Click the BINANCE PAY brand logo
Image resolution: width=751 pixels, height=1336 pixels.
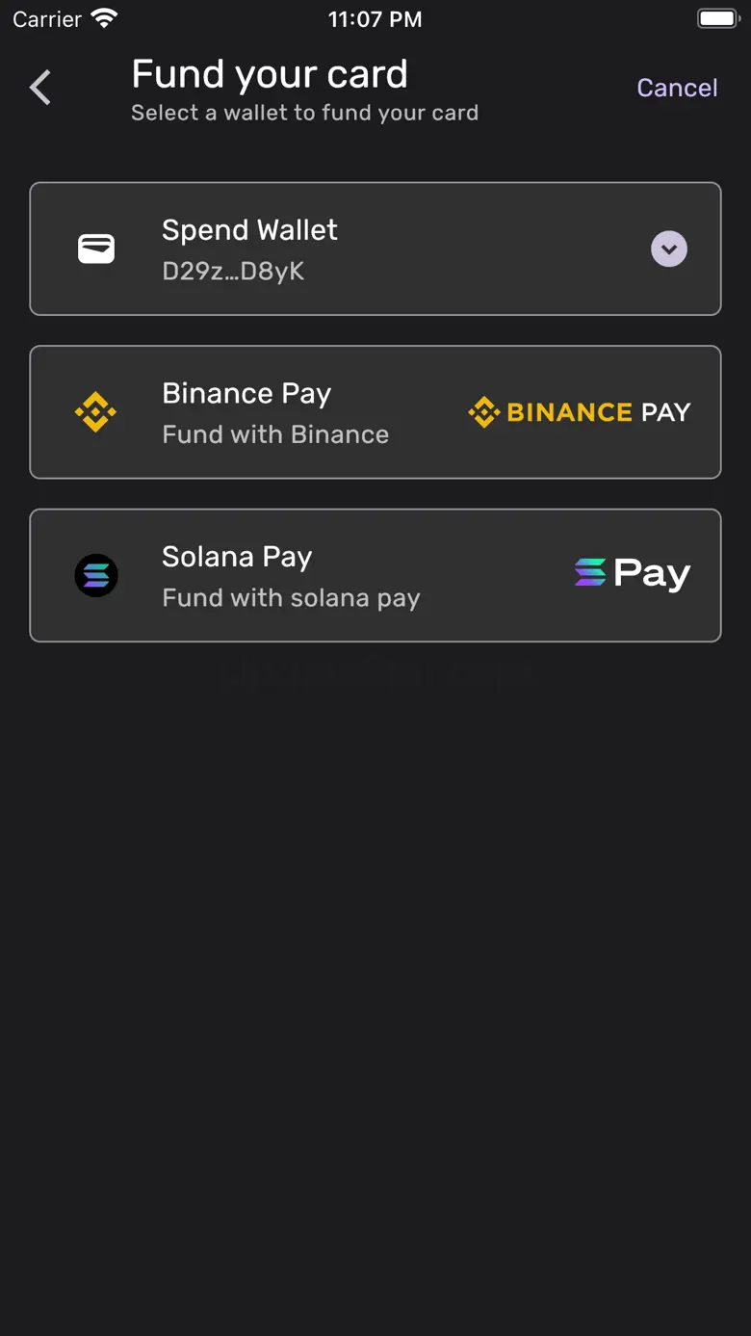coord(580,412)
